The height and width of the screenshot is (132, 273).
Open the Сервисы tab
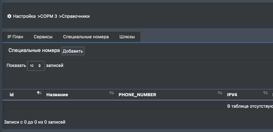[x=43, y=37]
